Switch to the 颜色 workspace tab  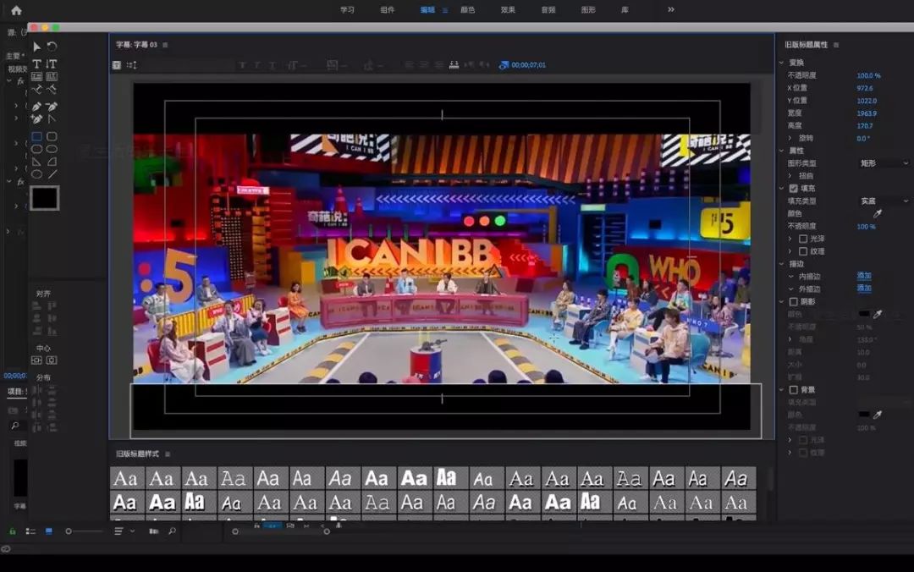(467, 10)
